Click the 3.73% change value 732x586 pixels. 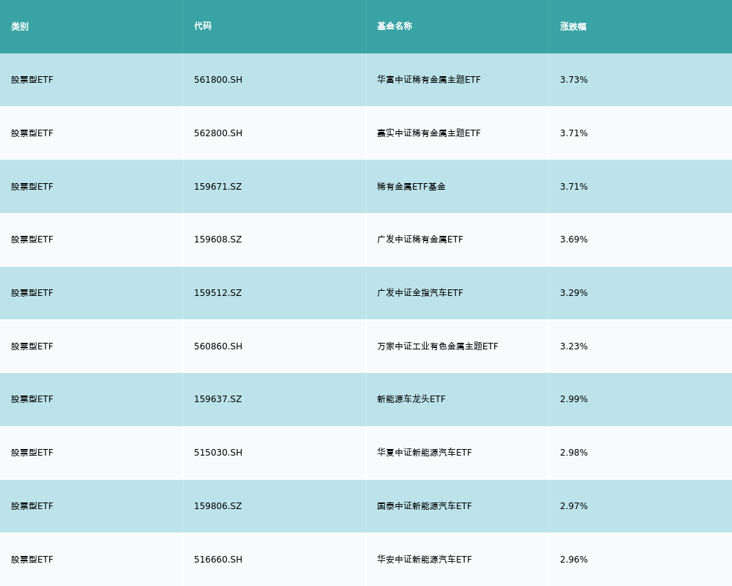pos(574,80)
